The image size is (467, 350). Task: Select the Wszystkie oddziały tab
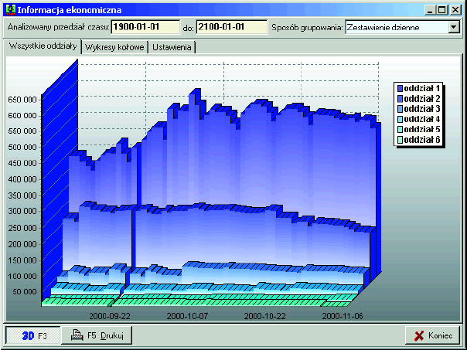tap(42, 46)
